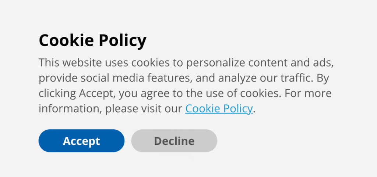Image resolution: width=377 pixels, height=177 pixels.
Task: Agree to cookies using Accept
Action: coord(81,141)
